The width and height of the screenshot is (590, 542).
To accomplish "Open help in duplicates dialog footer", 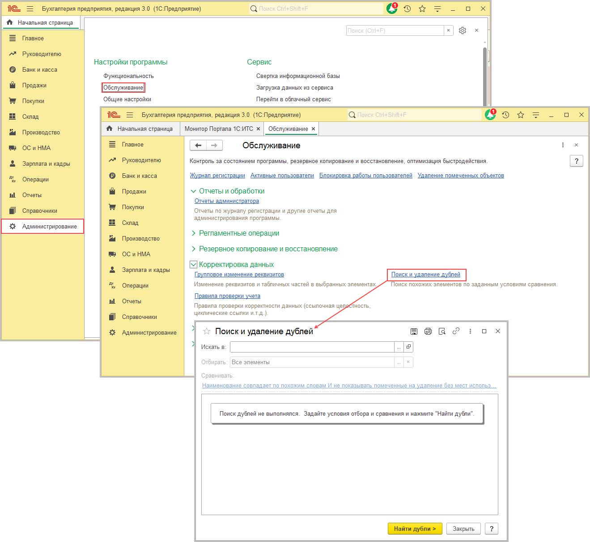I will pyautogui.click(x=492, y=529).
